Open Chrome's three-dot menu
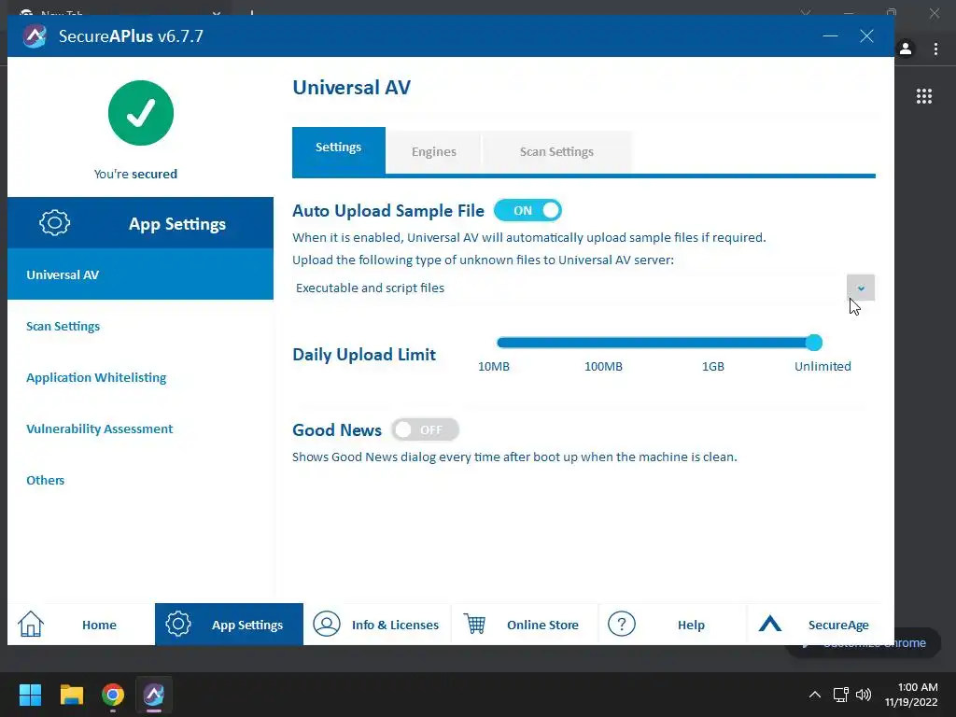956x717 pixels. [935, 49]
